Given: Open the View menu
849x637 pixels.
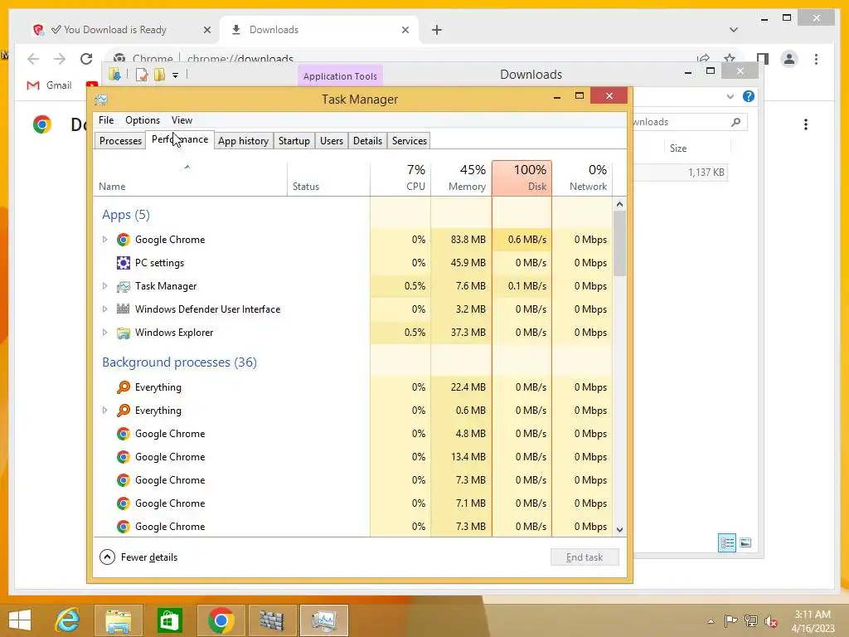Looking at the screenshot, I should click(x=182, y=120).
